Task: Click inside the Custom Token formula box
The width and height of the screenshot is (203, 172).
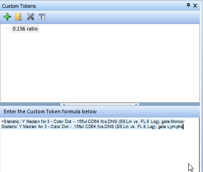Action: [100, 145]
